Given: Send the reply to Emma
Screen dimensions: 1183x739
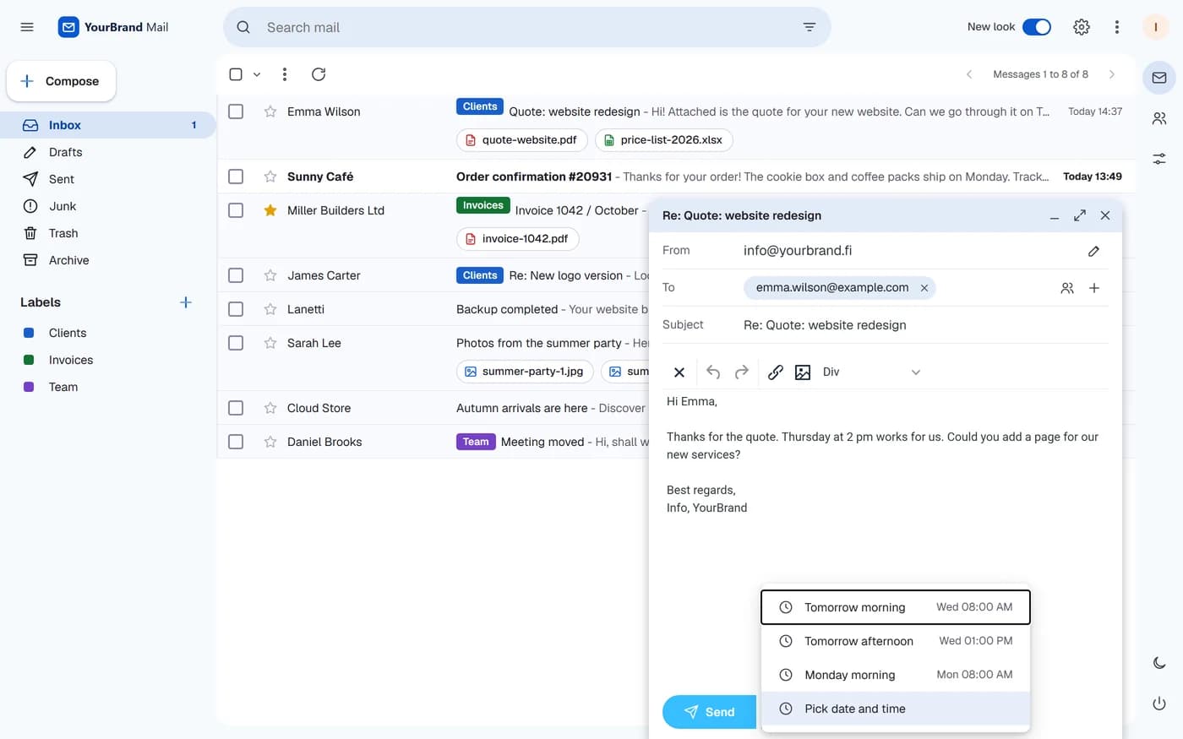Looking at the screenshot, I should pos(710,712).
